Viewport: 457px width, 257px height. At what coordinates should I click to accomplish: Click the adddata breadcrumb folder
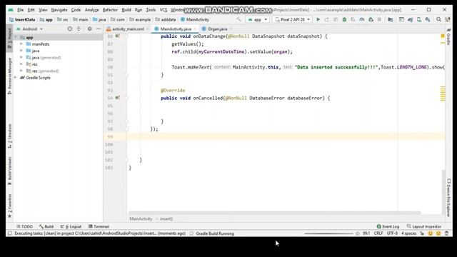[166, 19]
